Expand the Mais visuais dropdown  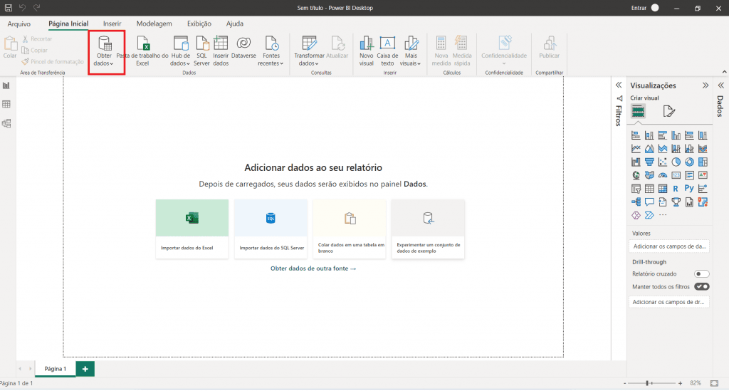pos(411,63)
